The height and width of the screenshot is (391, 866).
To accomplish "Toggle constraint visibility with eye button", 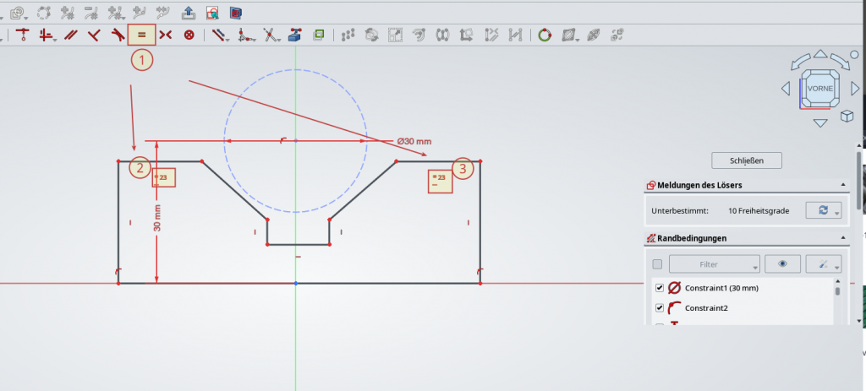I will [782, 264].
